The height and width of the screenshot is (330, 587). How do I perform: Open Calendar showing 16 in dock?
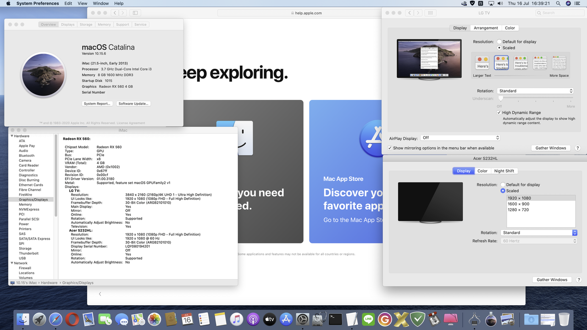(187, 319)
